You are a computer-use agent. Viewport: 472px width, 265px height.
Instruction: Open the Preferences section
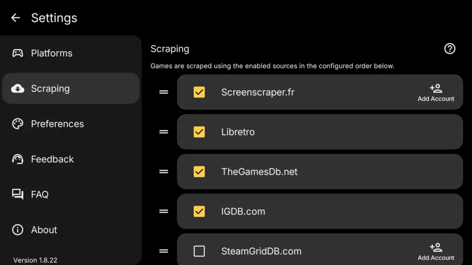tap(71, 124)
